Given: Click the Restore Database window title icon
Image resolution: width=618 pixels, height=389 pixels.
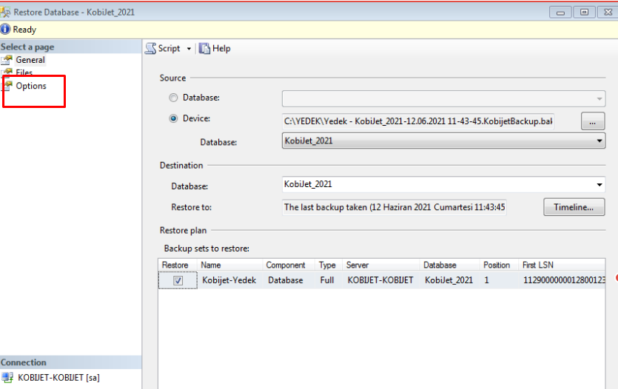Looking at the screenshot, I should pyautogui.click(x=5, y=13).
